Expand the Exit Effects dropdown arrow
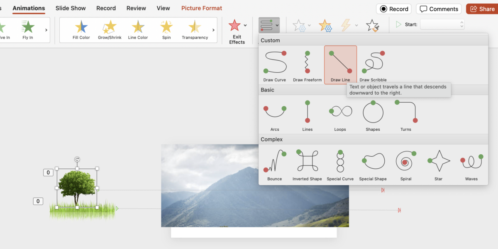Image resolution: width=498 pixels, height=249 pixels. (x=245, y=25)
